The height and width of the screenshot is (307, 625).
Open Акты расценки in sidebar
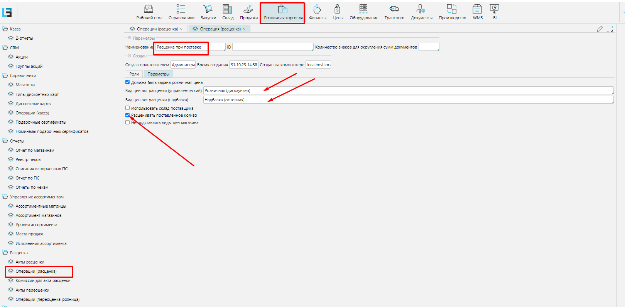click(30, 262)
